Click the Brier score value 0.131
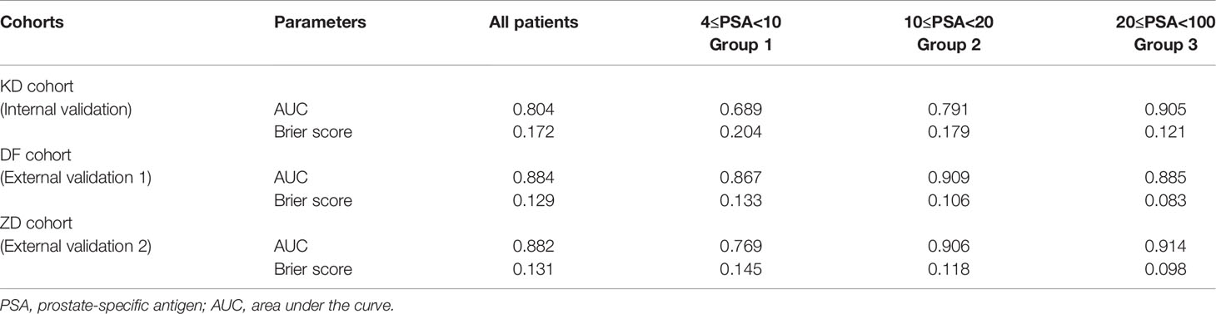The height and width of the screenshot is (314, 1216). tap(533, 268)
